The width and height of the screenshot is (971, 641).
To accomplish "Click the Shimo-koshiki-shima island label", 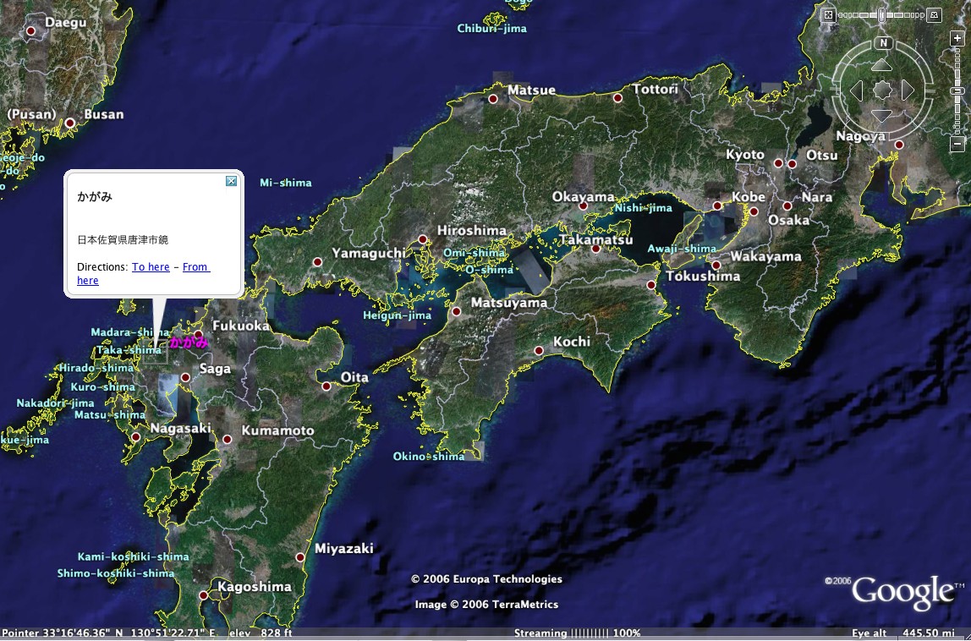I will point(116,573).
